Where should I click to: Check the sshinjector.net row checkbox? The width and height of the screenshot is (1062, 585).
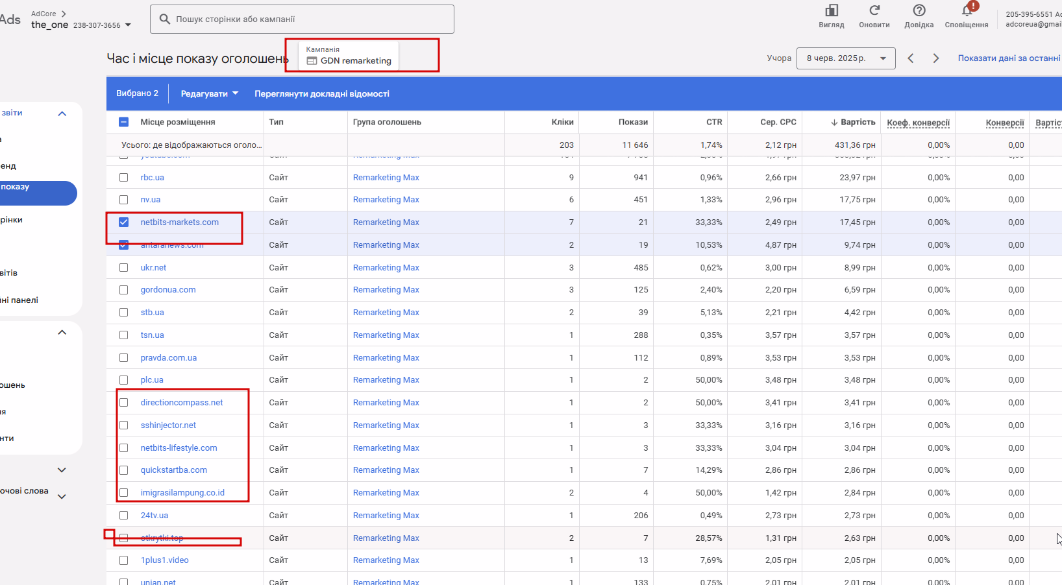coord(124,425)
